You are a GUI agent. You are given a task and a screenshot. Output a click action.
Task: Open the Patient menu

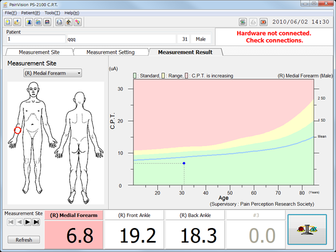point(30,13)
